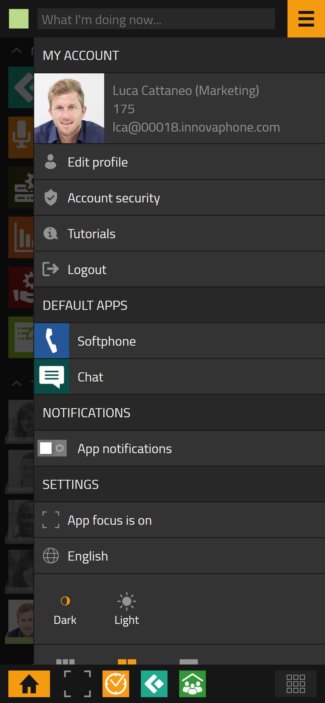
Task: Go to Home in bottom bar
Action: pyautogui.click(x=29, y=684)
